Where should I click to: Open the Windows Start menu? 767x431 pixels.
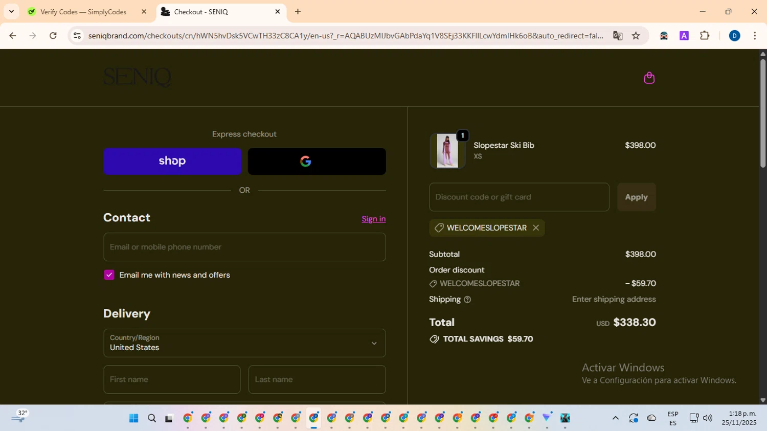133,418
